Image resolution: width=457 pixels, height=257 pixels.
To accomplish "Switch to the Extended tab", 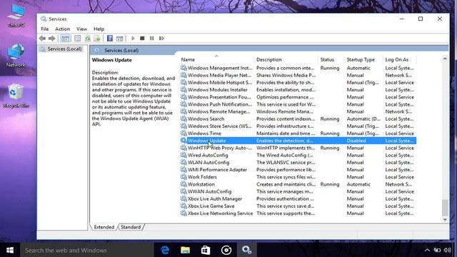I will coord(104,227).
